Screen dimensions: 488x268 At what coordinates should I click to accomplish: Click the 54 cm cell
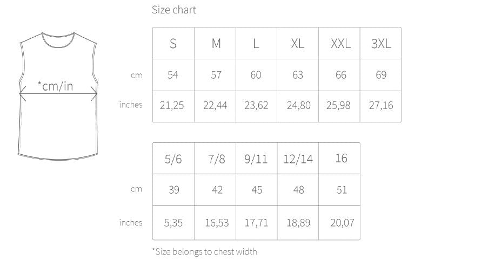point(173,75)
